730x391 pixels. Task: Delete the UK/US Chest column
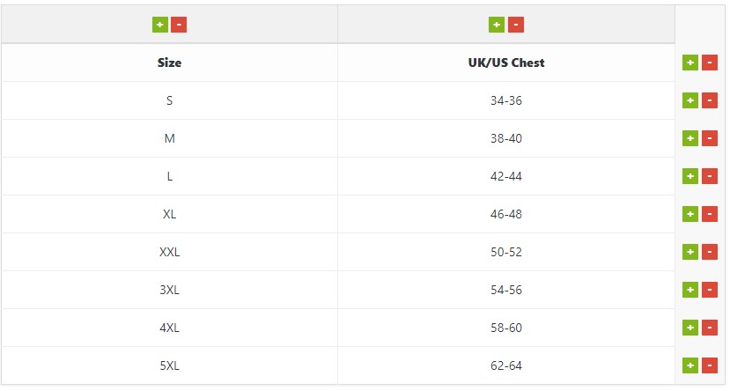(x=516, y=25)
